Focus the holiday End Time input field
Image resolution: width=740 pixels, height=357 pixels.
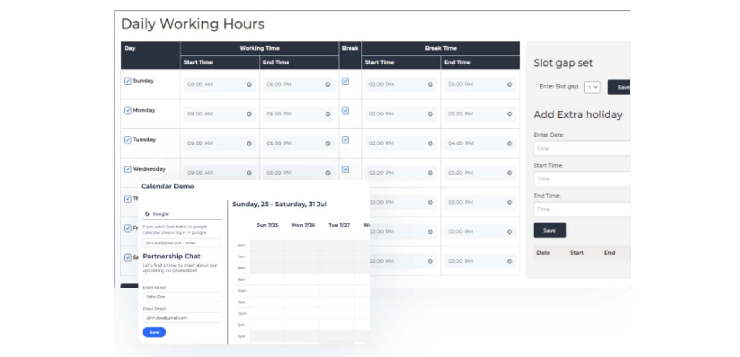[582, 210]
